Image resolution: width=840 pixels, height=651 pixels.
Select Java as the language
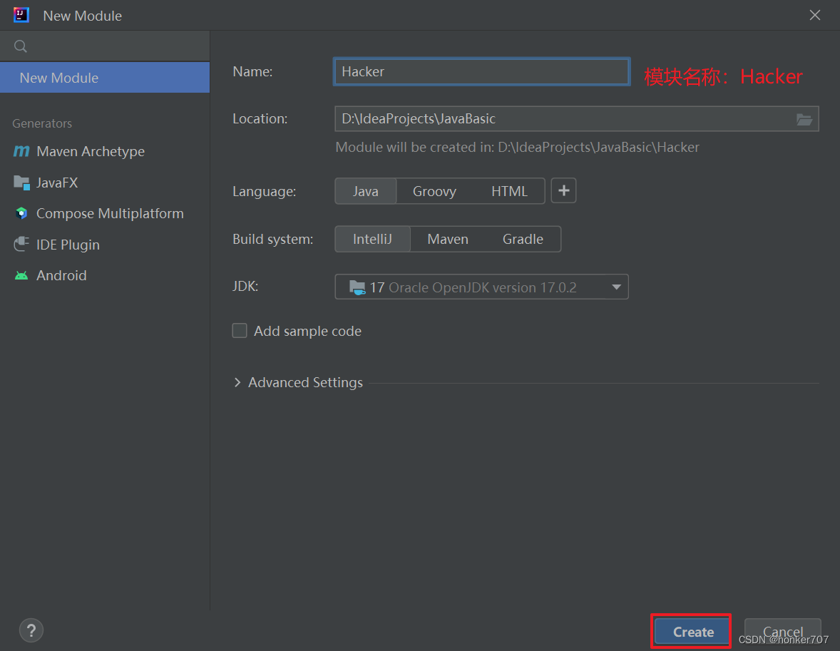click(365, 191)
